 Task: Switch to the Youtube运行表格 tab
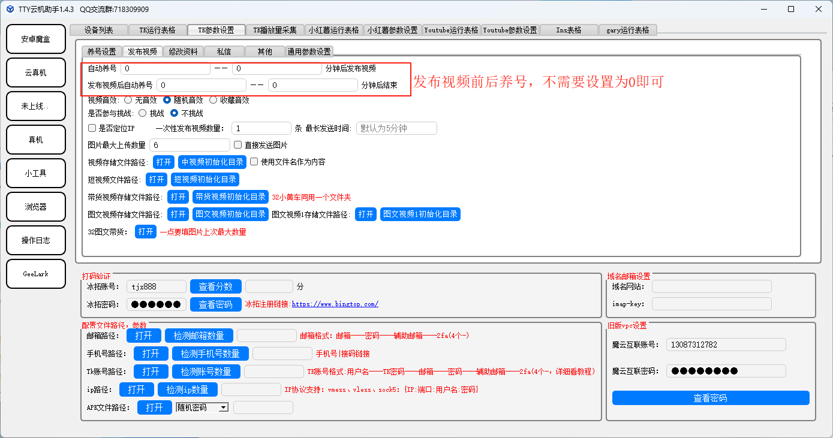tap(452, 30)
